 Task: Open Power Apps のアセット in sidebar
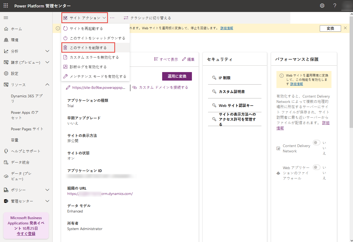pyautogui.click(x=25, y=115)
